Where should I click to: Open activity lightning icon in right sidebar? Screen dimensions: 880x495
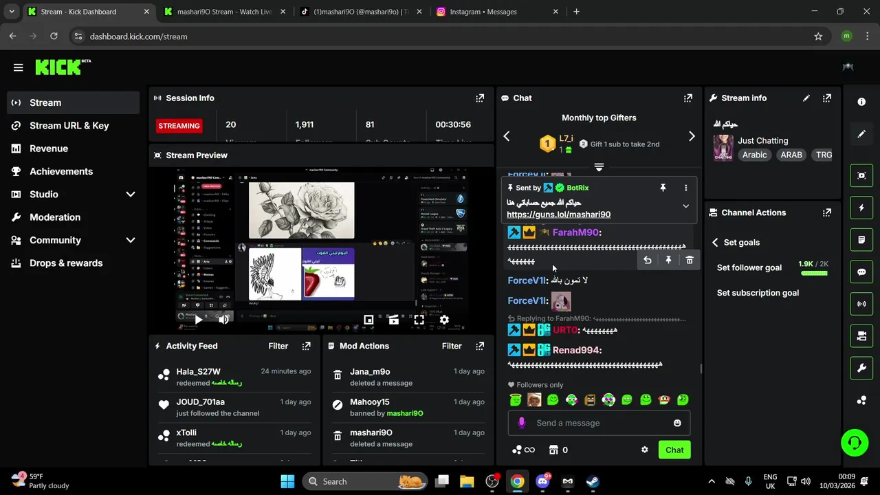click(861, 208)
